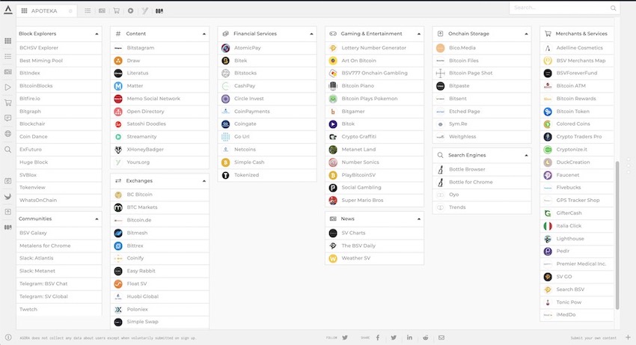This screenshot has width=636, height=345.
Task: Click the search input field
Action: pyautogui.click(x=559, y=7)
